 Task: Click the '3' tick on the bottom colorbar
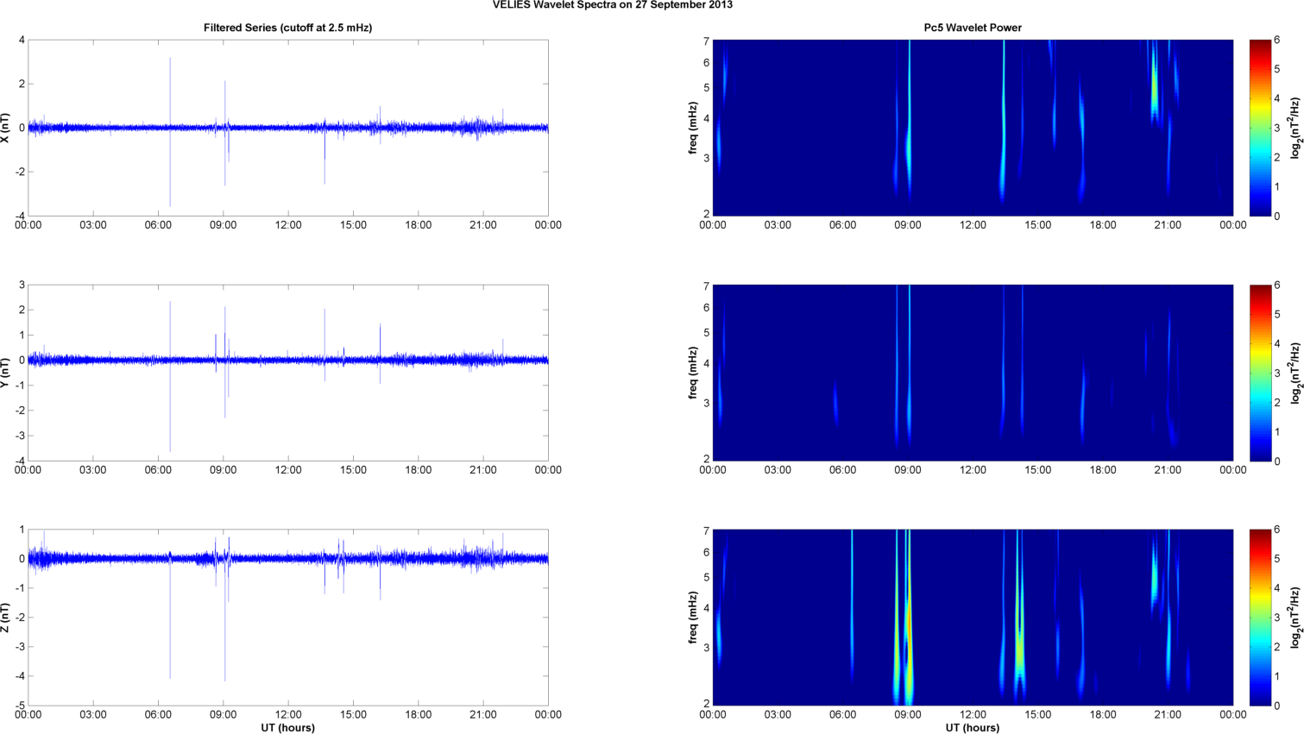tap(1277, 618)
